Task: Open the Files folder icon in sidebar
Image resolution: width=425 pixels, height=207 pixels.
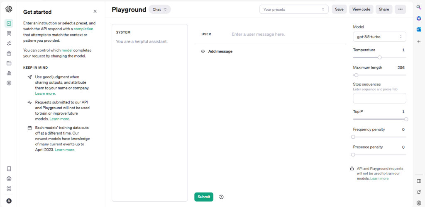Action: pyautogui.click(x=9, y=63)
